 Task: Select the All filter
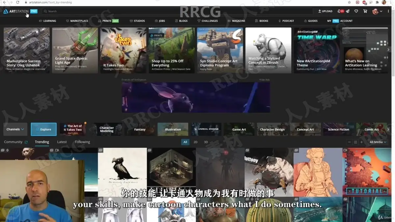pos(185,142)
